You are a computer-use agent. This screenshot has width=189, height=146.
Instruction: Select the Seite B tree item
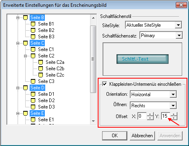[37, 18]
